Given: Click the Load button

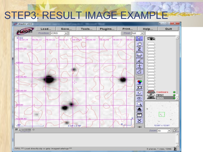Looking at the screenshot, I should click(x=46, y=29).
